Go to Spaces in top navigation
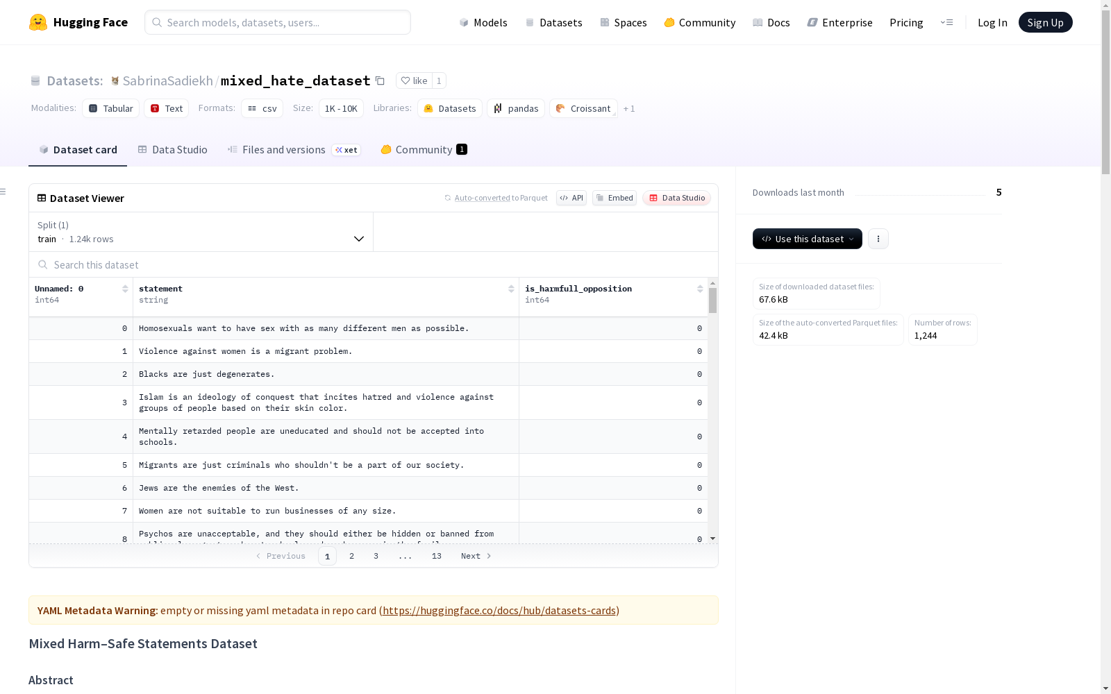 click(x=624, y=22)
